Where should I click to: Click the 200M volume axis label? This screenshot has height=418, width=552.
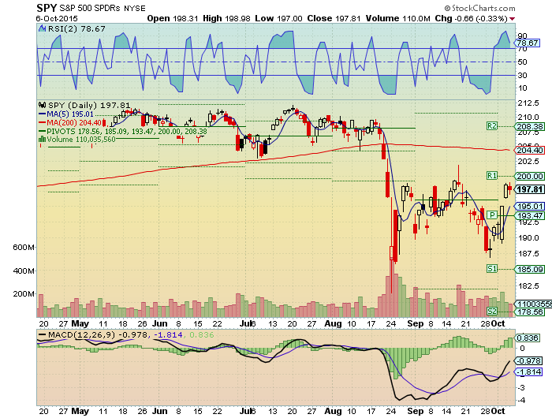[23, 293]
